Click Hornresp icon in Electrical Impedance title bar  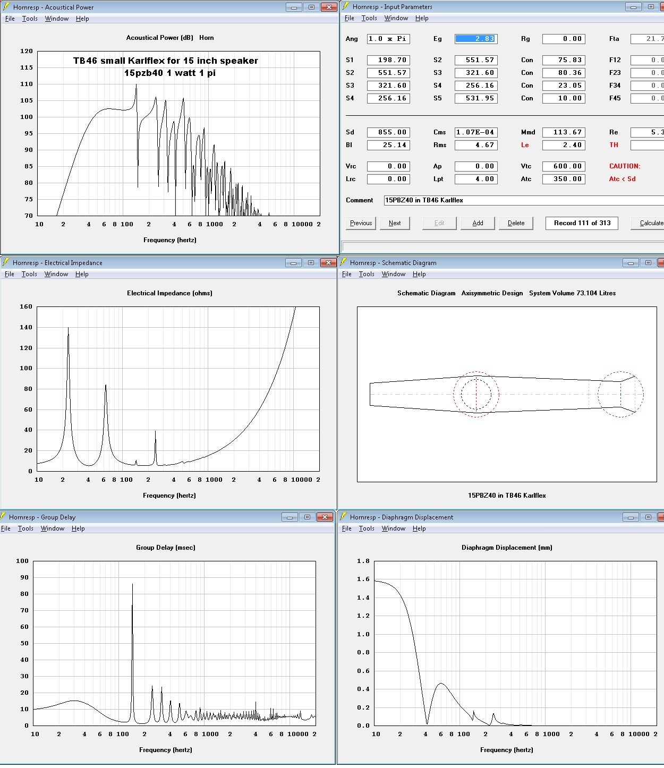6,262
